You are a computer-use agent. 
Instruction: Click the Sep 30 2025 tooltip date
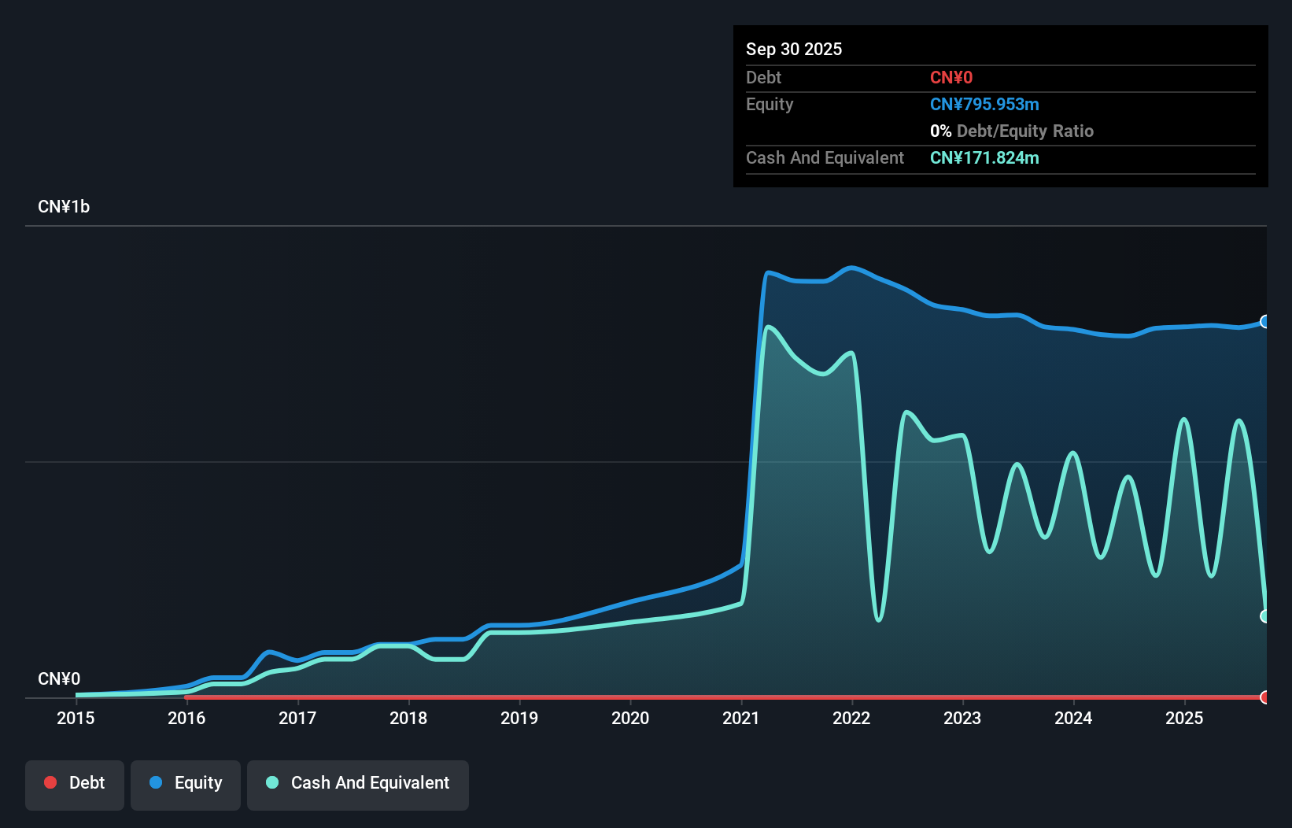click(x=794, y=49)
